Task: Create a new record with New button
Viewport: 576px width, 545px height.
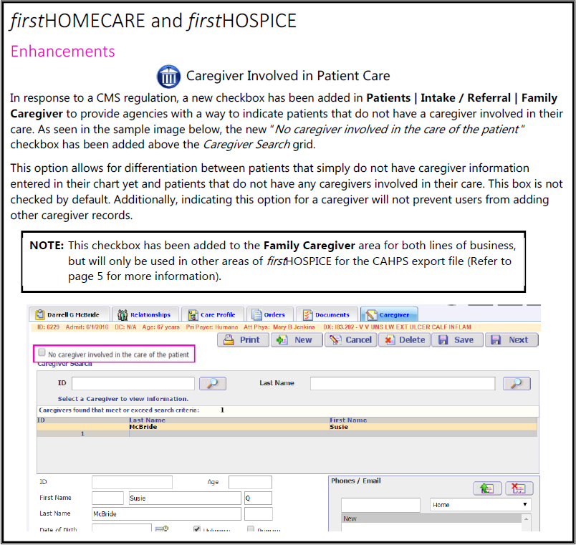Action: point(294,339)
